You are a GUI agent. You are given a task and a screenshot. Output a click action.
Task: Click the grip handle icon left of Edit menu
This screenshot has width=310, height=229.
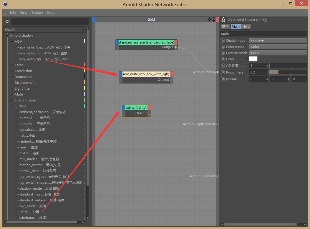[x=6, y=12]
